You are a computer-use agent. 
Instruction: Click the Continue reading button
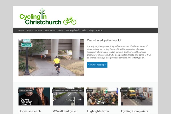pos(97,65)
